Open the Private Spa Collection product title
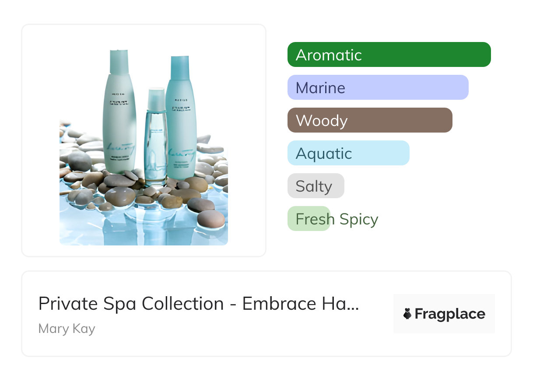The image size is (533, 378). point(198,304)
